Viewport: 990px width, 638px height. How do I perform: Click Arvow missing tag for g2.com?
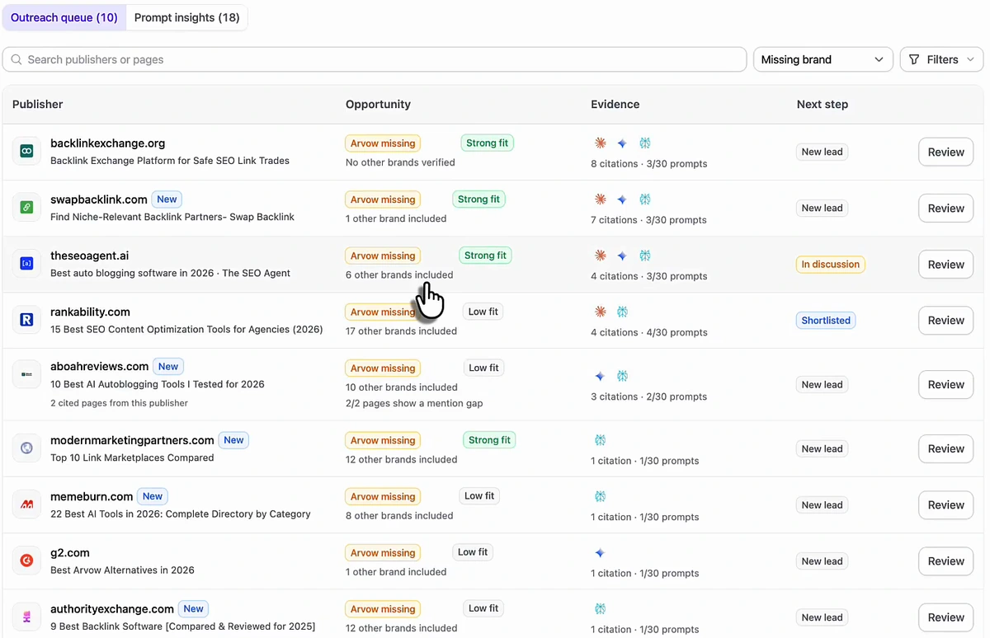pos(383,552)
